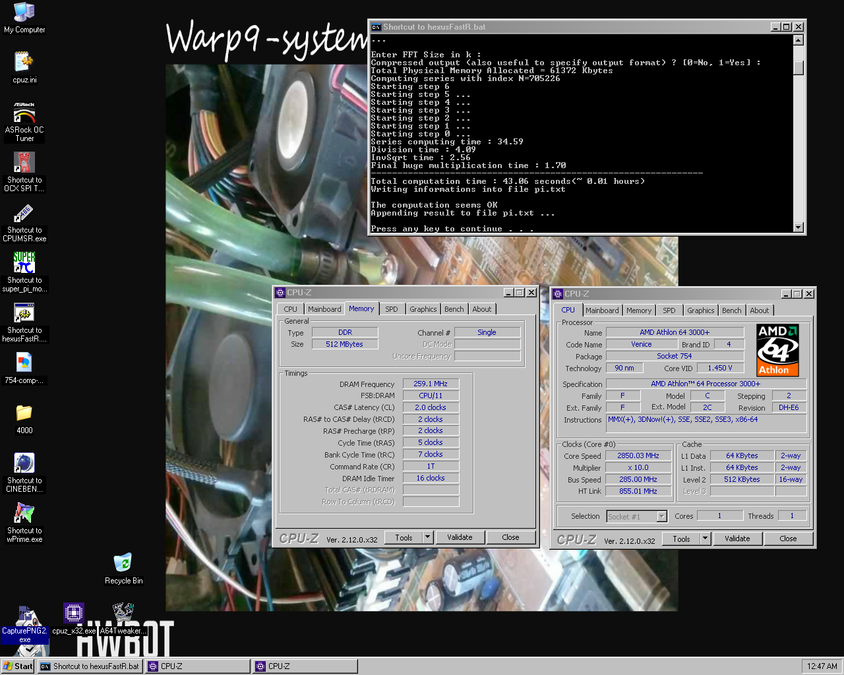Open the OCX SPI shortcut icon
Image resolution: width=844 pixels, height=675 pixels.
[x=24, y=163]
